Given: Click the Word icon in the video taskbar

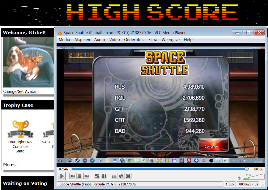Looking at the screenshot, I should point(115,160).
